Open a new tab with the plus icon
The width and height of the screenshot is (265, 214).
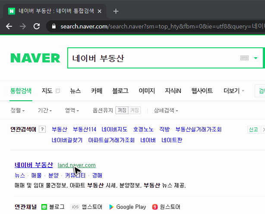(x=116, y=11)
